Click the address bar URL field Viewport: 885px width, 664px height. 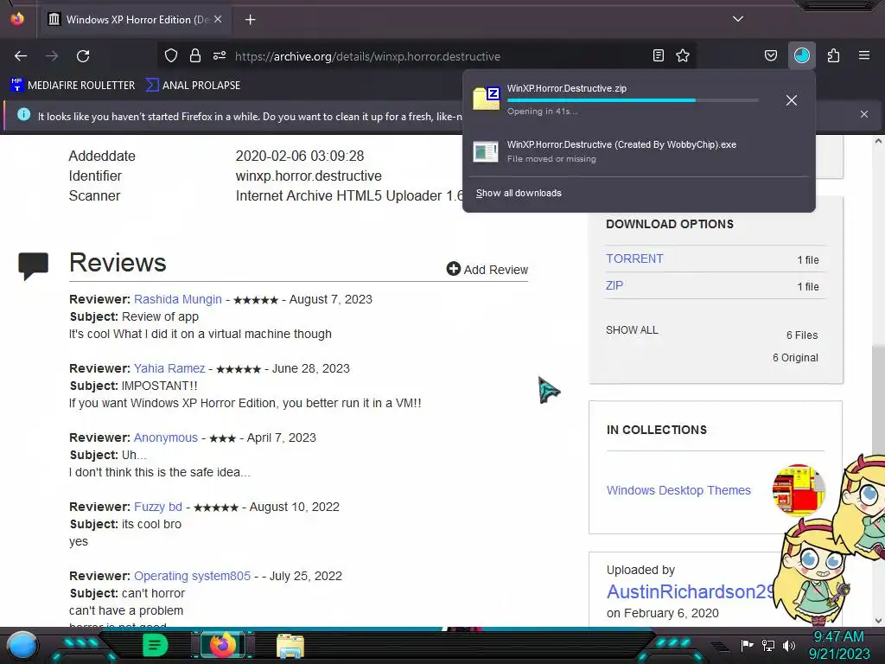tap(429, 56)
